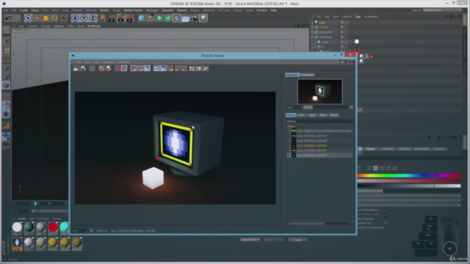Open the Stereo tab in Picture Viewer
This screenshot has height=264, width=470.
point(333,115)
